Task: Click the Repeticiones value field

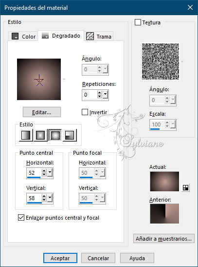Action: [90, 95]
